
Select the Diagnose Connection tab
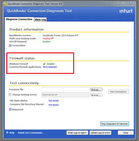click(19, 19)
